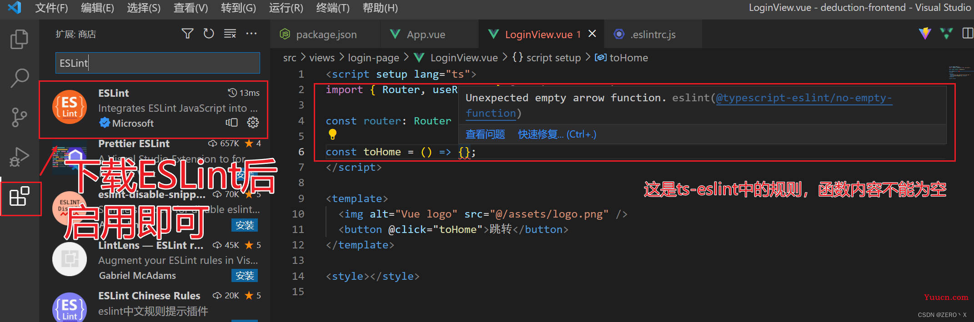
Task: Click the src breadcrumb
Action: tap(290, 58)
